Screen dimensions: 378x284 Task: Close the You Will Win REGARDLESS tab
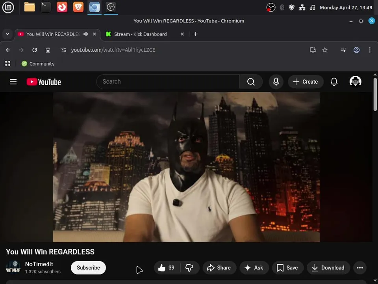point(94,34)
